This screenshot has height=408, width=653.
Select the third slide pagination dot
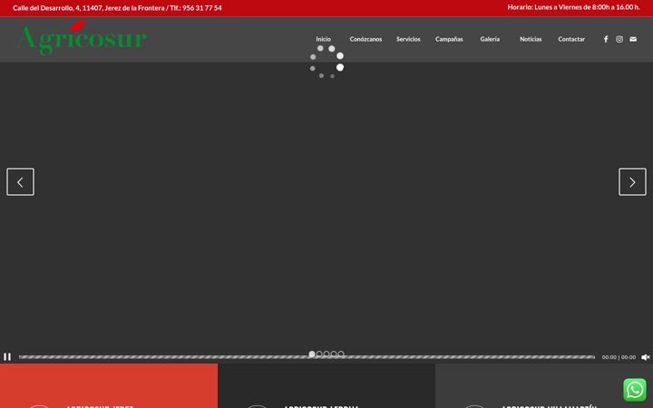pyautogui.click(x=326, y=354)
